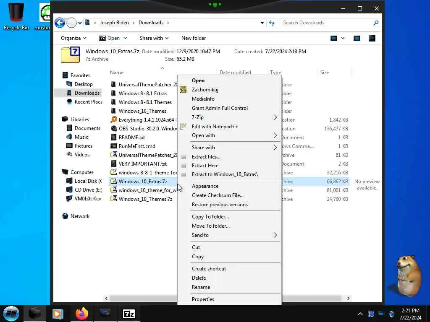
Task: Click the change view icon
Action: tap(333, 38)
